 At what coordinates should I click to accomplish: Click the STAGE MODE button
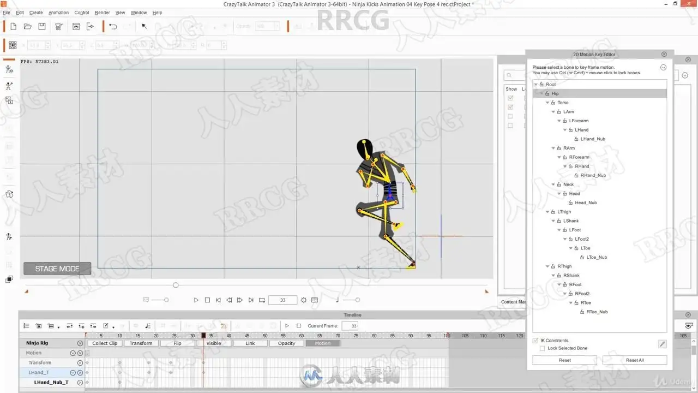click(x=57, y=269)
